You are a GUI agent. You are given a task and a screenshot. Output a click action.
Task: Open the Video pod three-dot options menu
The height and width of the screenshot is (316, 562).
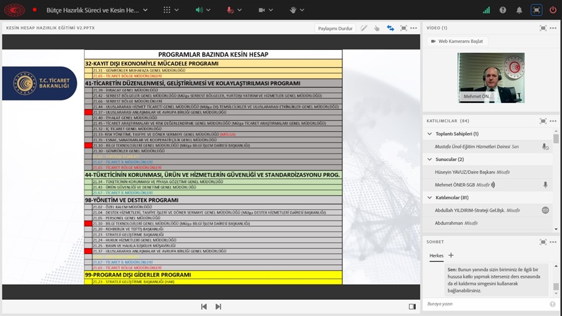(x=553, y=28)
